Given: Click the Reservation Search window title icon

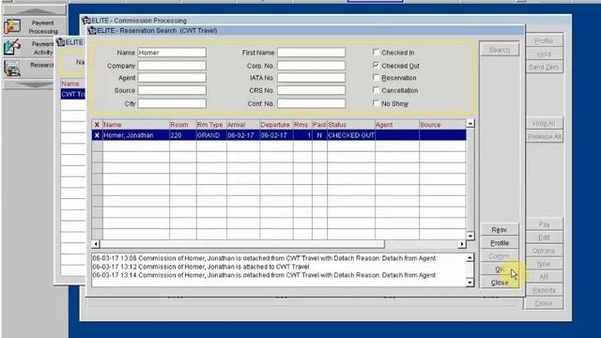Looking at the screenshot, I should (x=92, y=30).
